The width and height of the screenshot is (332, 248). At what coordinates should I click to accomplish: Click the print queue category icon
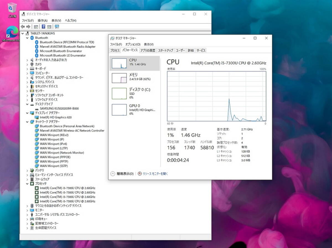click(32, 219)
